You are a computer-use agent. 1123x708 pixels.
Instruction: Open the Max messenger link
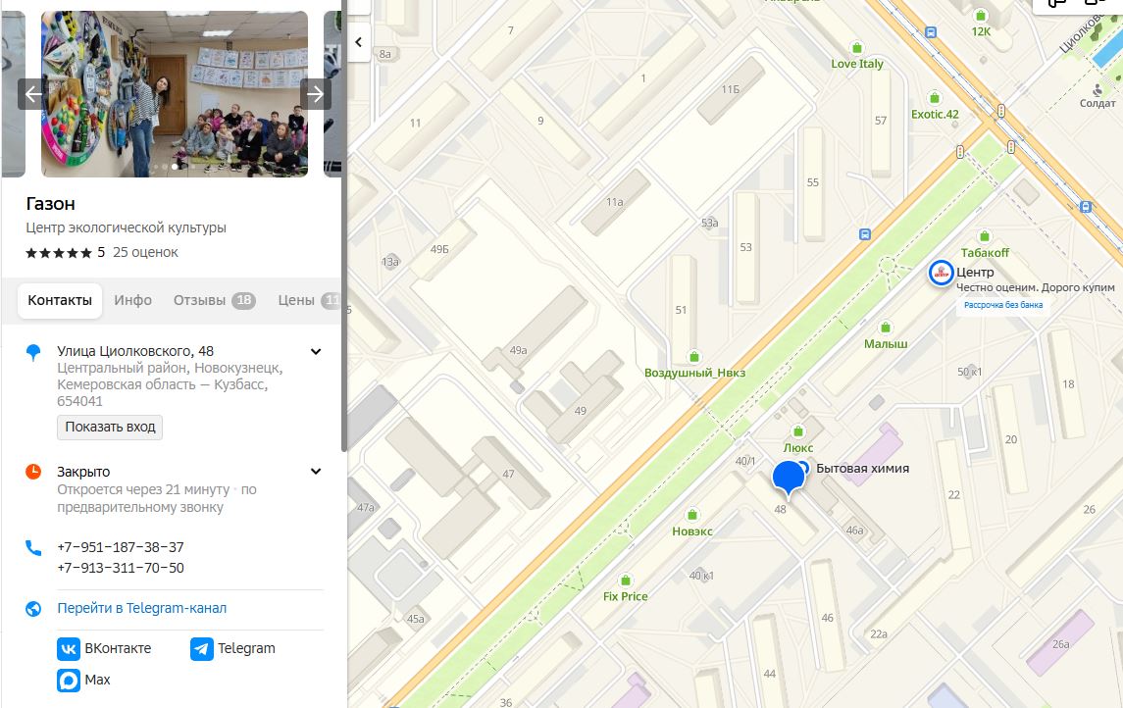[83, 681]
